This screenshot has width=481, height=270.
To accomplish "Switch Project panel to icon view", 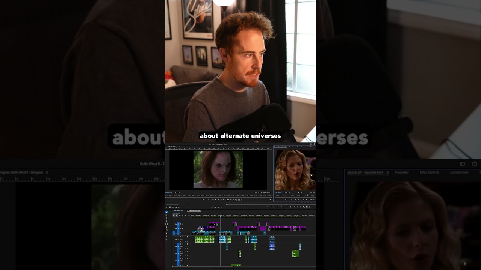I will pos(173,207).
